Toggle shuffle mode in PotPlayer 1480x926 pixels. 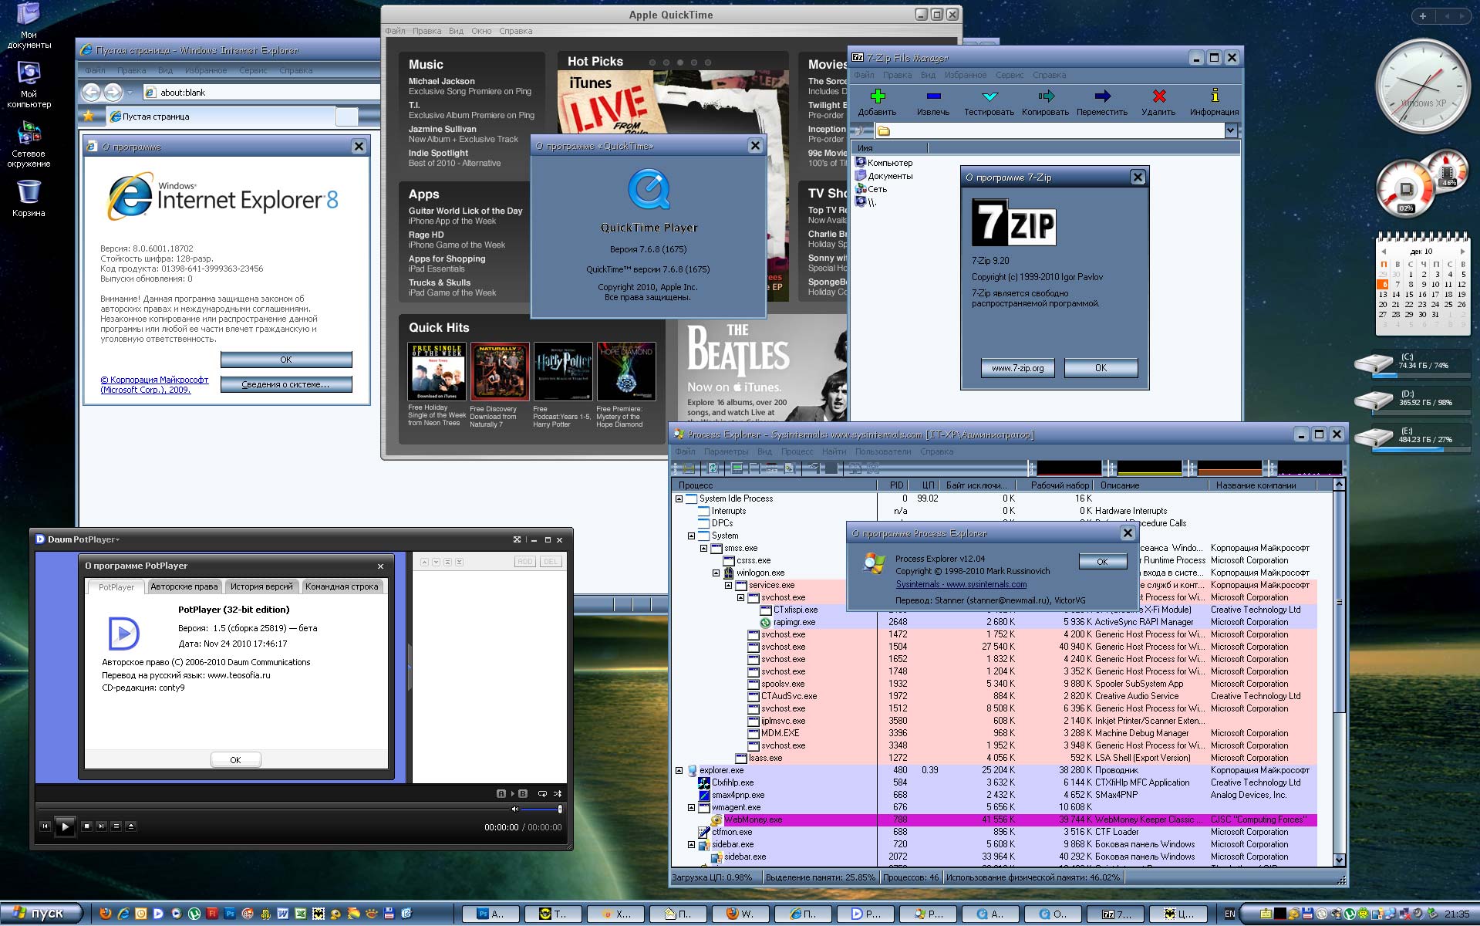[558, 793]
